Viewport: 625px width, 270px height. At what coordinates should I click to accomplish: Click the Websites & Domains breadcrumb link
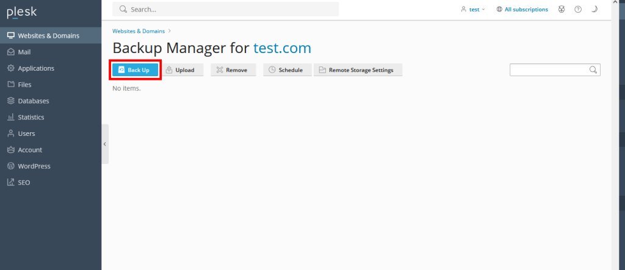(x=138, y=30)
